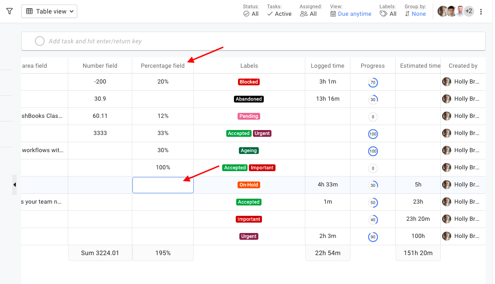The image size is (495, 284).
Task: Open the Table view dropdown
Action: [x=49, y=11]
